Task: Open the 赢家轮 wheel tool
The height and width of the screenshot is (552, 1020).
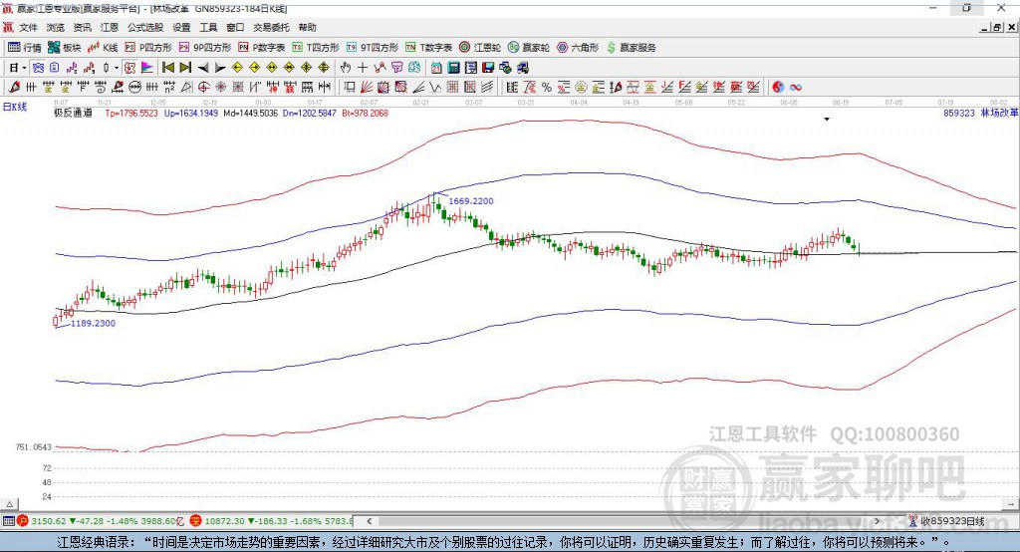Action: click(x=529, y=48)
